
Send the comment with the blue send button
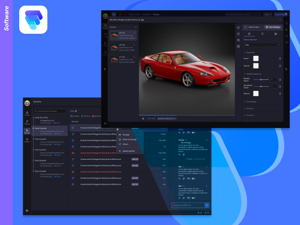[x=207, y=205]
